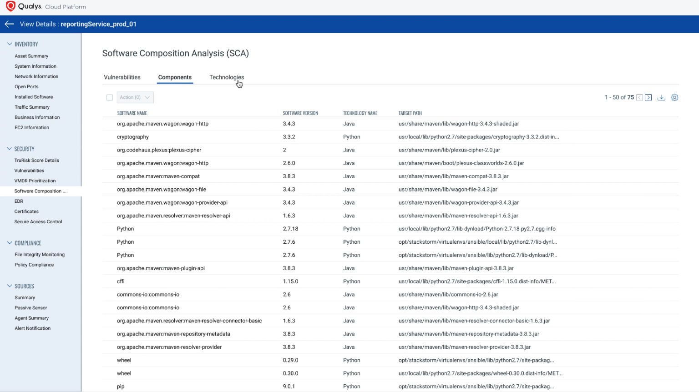
Task: Open File Integrity Monitoring in the sidebar
Action: tap(39, 254)
